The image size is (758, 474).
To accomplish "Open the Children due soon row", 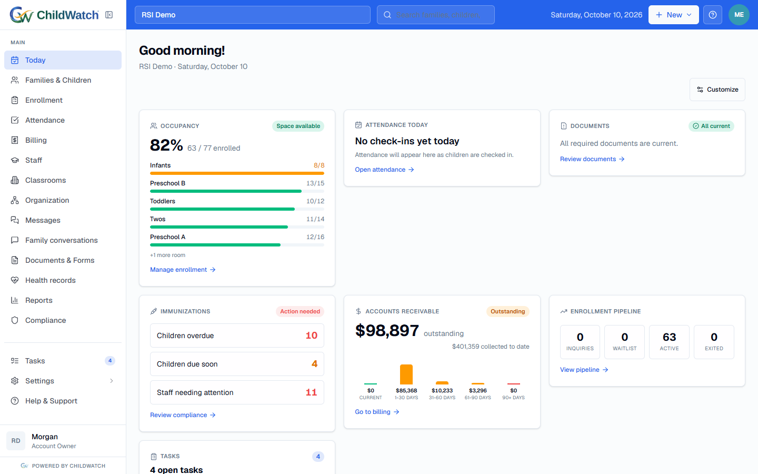I will pyautogui.click(x=237, y=364).
